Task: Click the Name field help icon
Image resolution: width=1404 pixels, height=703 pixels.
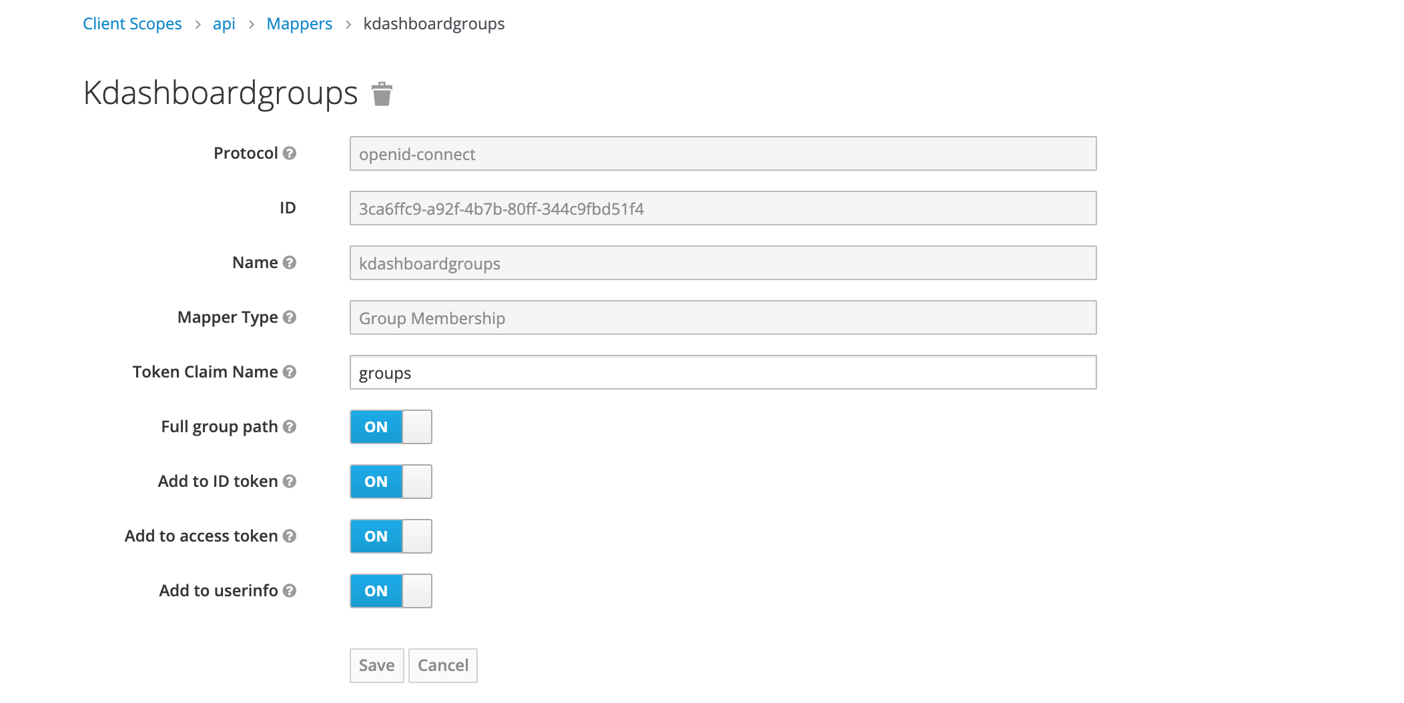Action: pos(290,263)
